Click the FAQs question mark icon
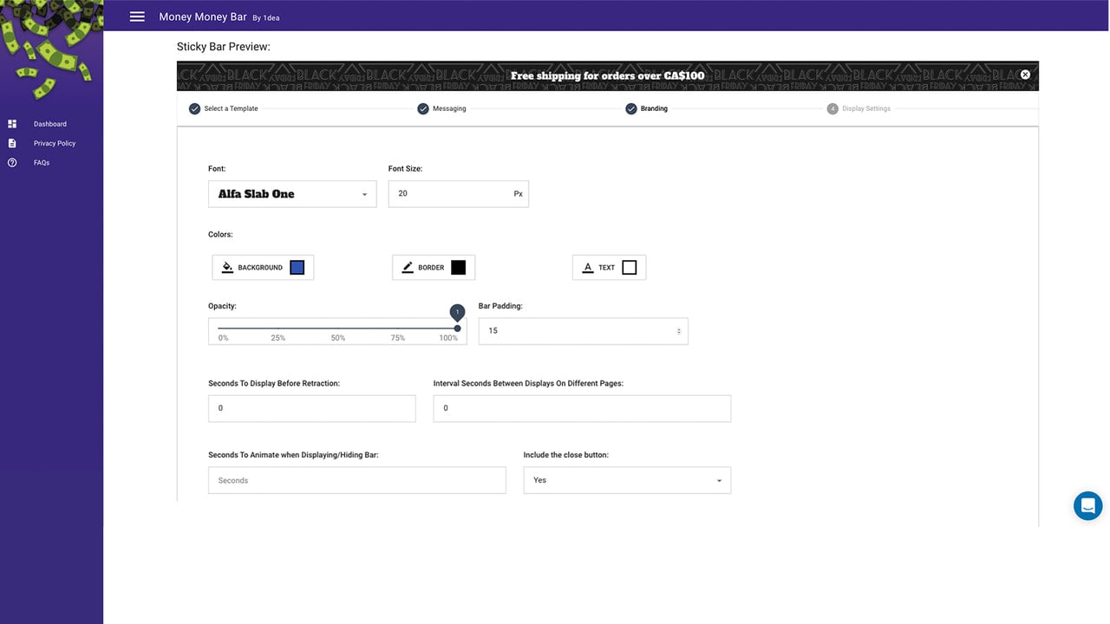Screen dimensions: 1110x624 tap(12, 163)
